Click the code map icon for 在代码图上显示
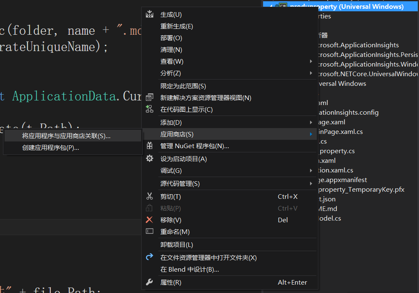The height and width of the screenshot is (293, 419). [x=150, y=109]
